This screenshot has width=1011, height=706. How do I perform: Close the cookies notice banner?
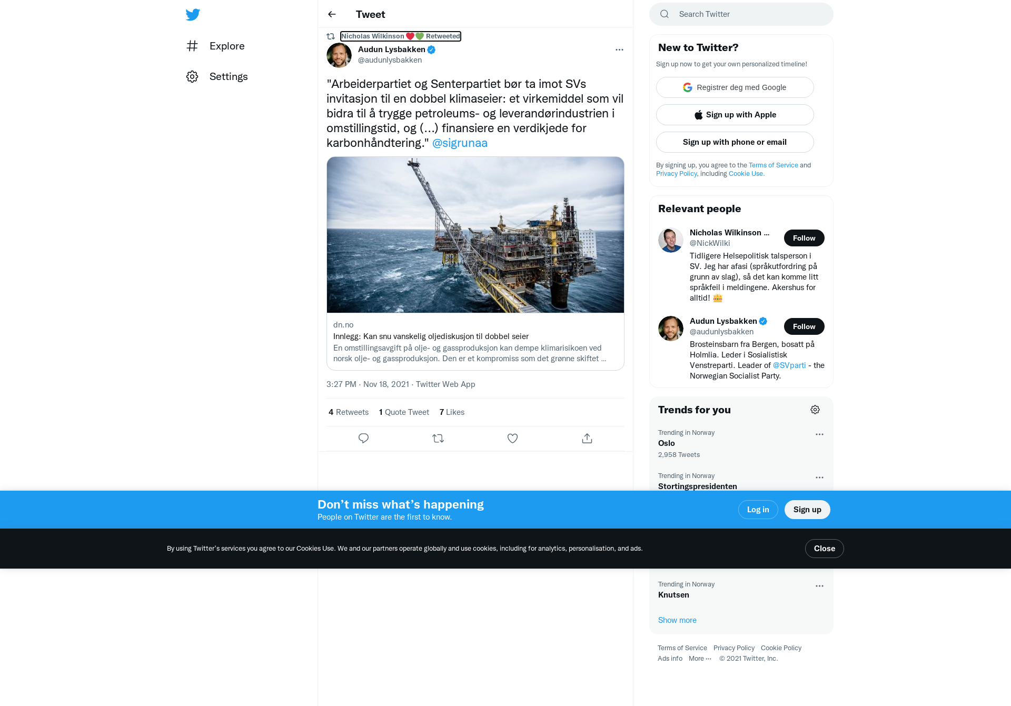[x=825, y=549]
